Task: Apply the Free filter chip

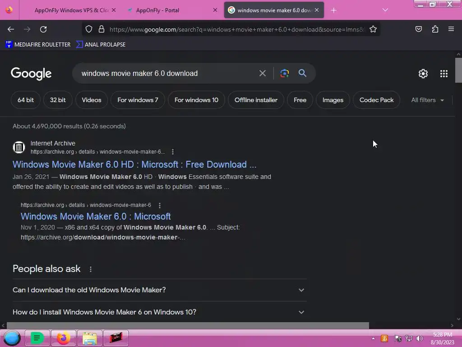Action: (300, 100)
